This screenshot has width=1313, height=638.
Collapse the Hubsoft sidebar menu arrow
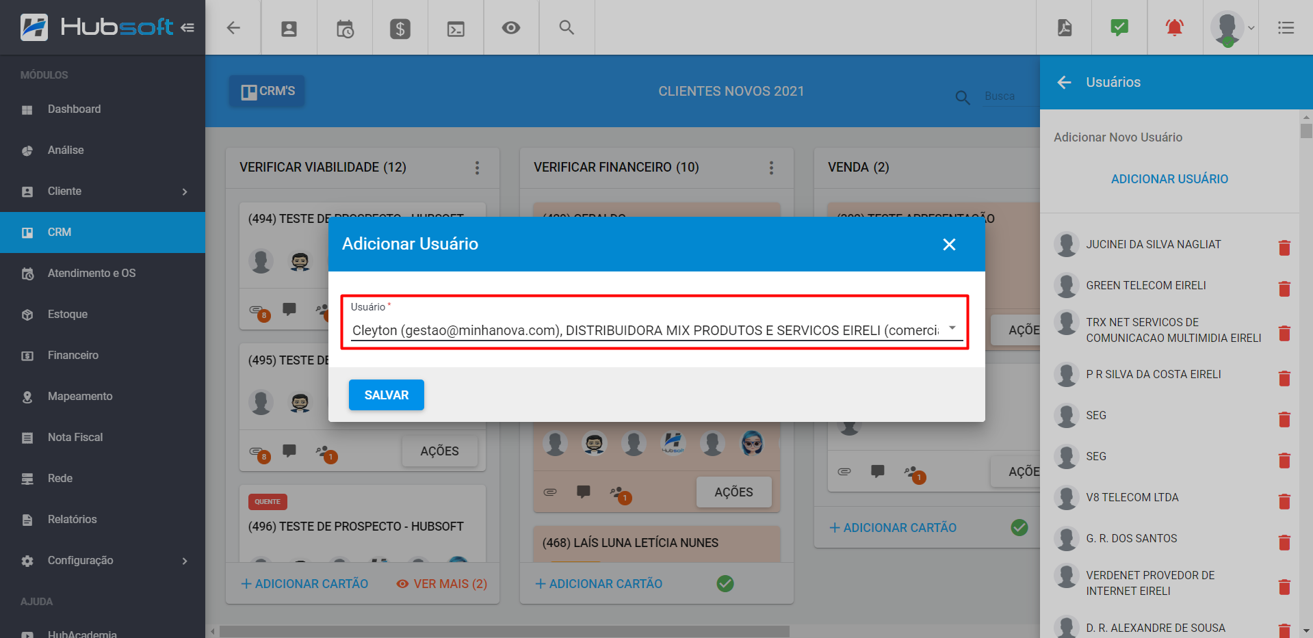(x=187, y=27)
